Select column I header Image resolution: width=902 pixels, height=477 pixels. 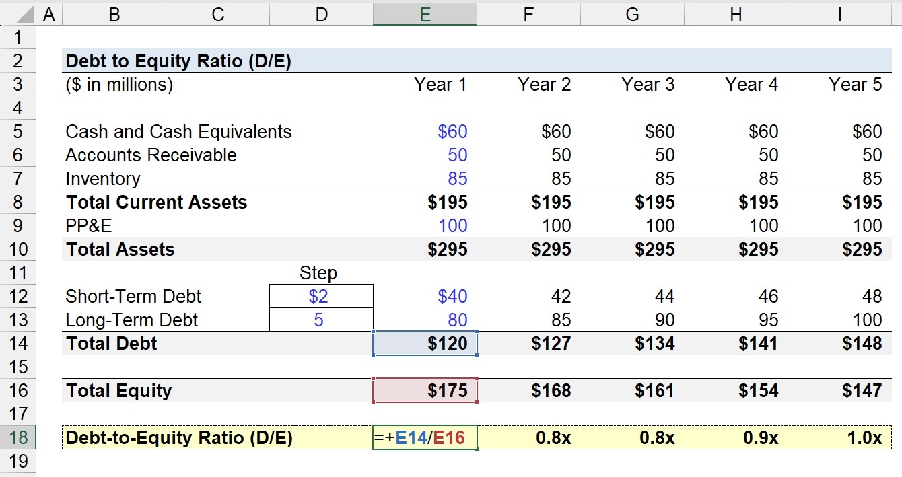[839, 13]
